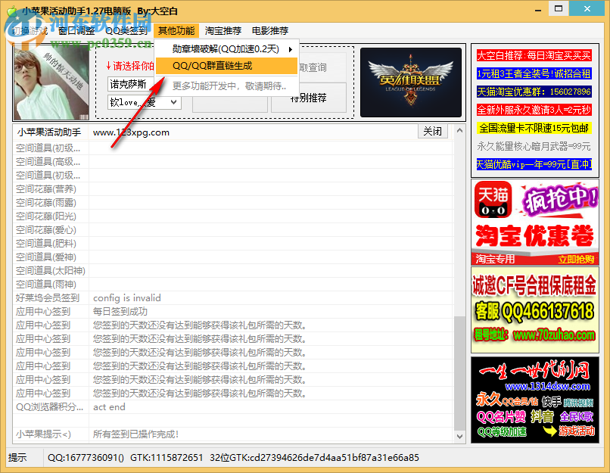Click the www.123xpg.com header text
Viewport: 610px width, 473px height.
(131, 132)
